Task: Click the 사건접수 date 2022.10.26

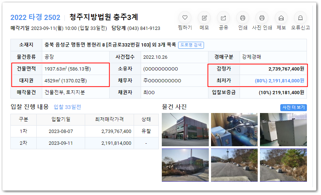Action: pos(155,57)
